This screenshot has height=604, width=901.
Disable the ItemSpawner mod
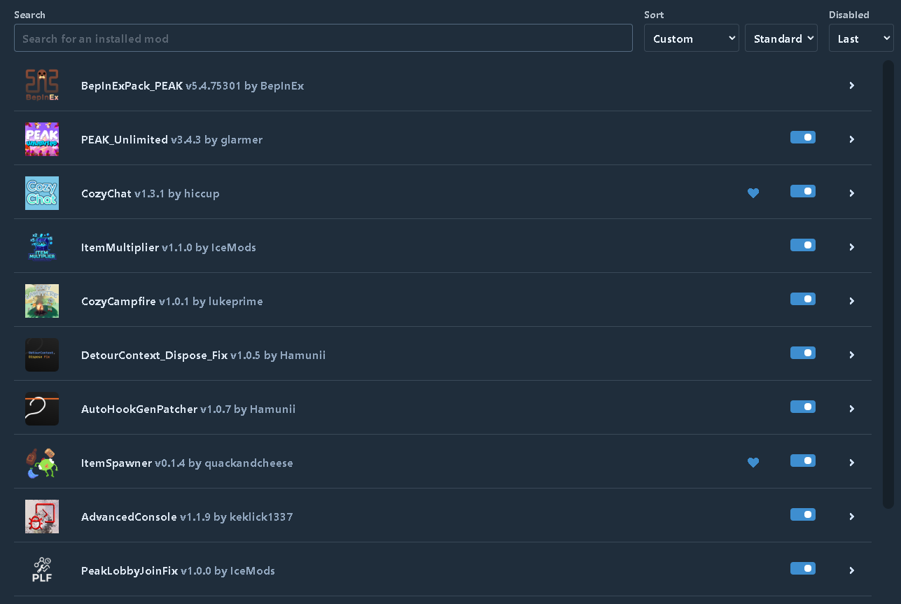(803, 461)
